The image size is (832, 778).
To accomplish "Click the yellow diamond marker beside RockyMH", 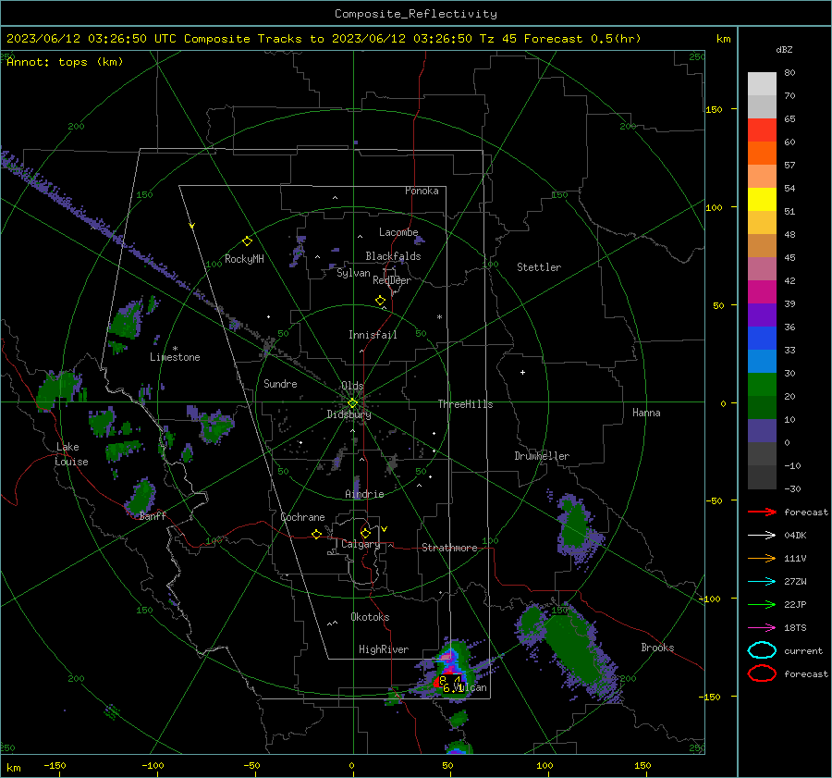I will coord(247,241).
